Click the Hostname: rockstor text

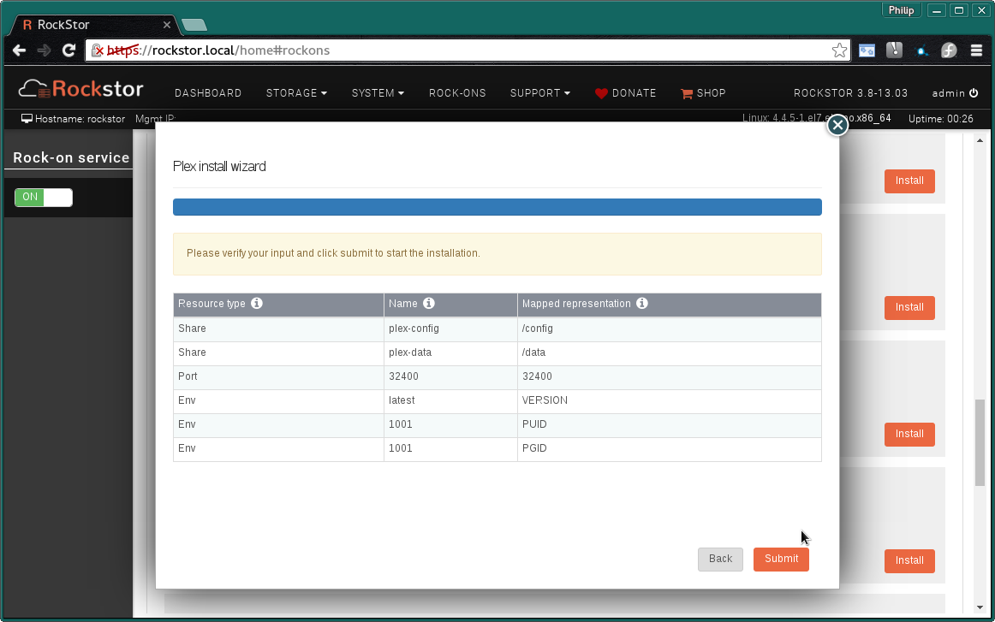80,119
